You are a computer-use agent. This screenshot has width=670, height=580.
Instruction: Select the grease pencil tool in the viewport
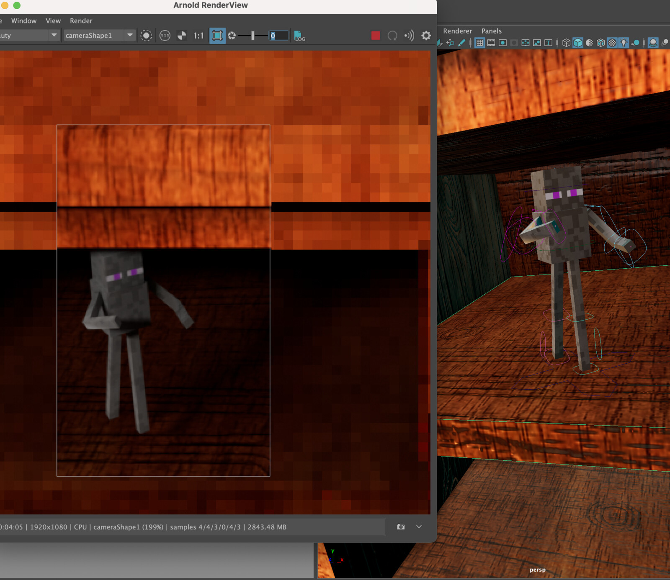pyautogui.click(x=461, y=43)
